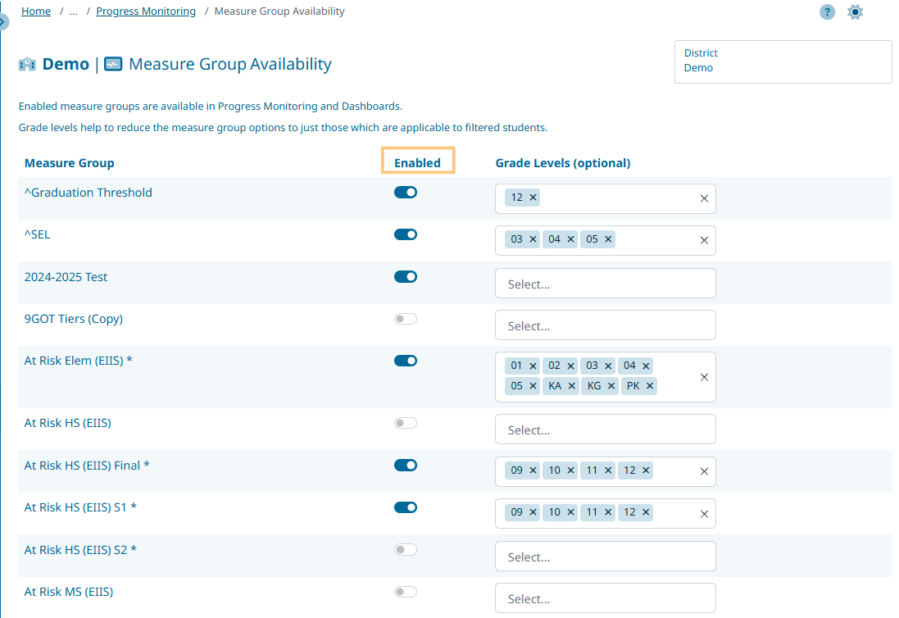Enable the 9GOT Tiers (Copy) toggle

(406, 319)
